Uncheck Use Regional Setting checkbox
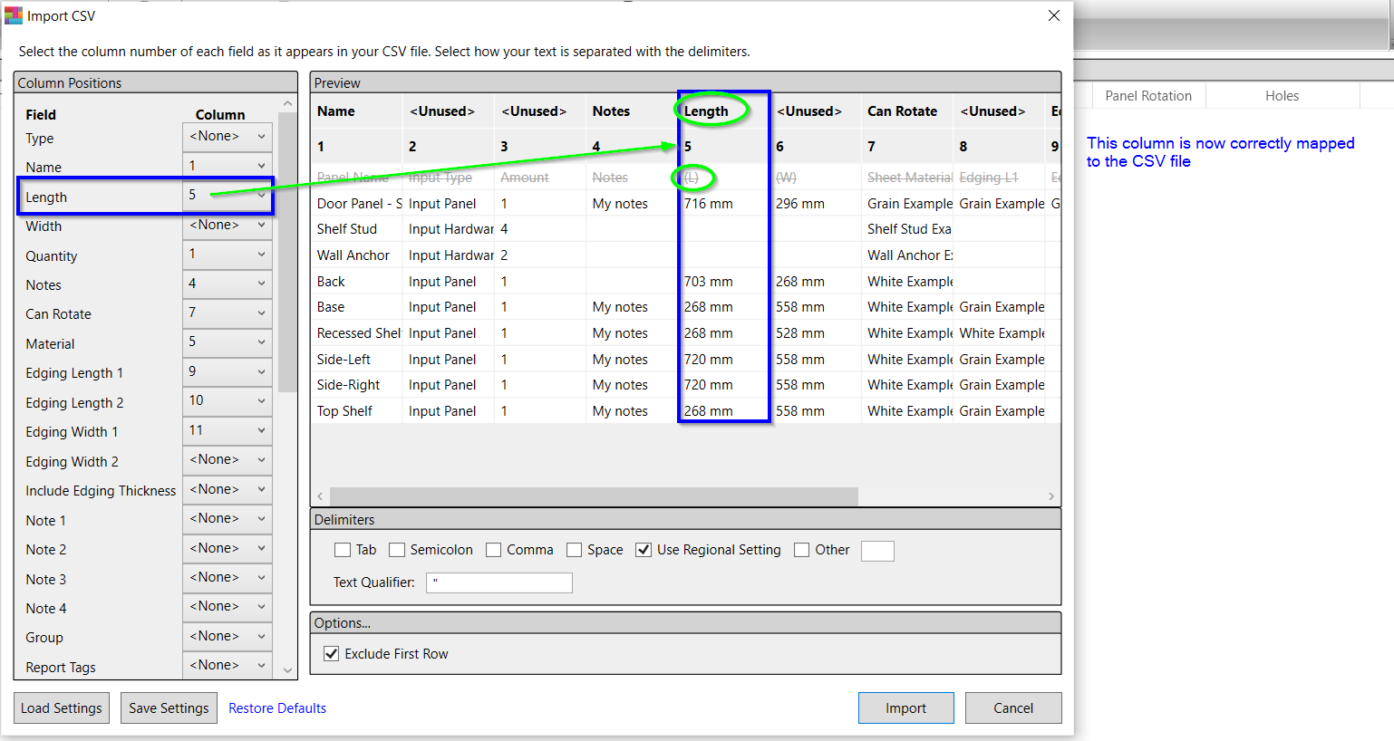 click(644, 550)
